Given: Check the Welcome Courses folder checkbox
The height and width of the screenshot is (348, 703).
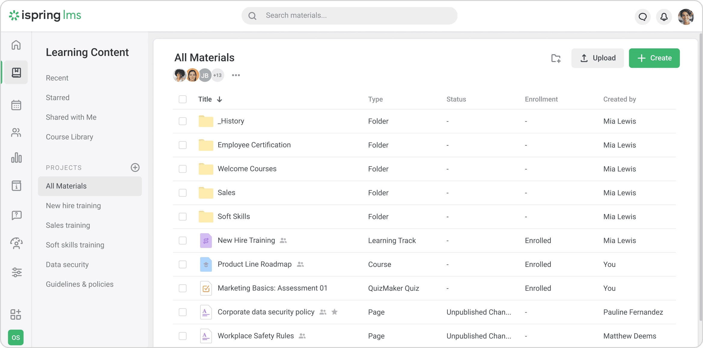Looking at the screenshot, I should tap(183, 169).
